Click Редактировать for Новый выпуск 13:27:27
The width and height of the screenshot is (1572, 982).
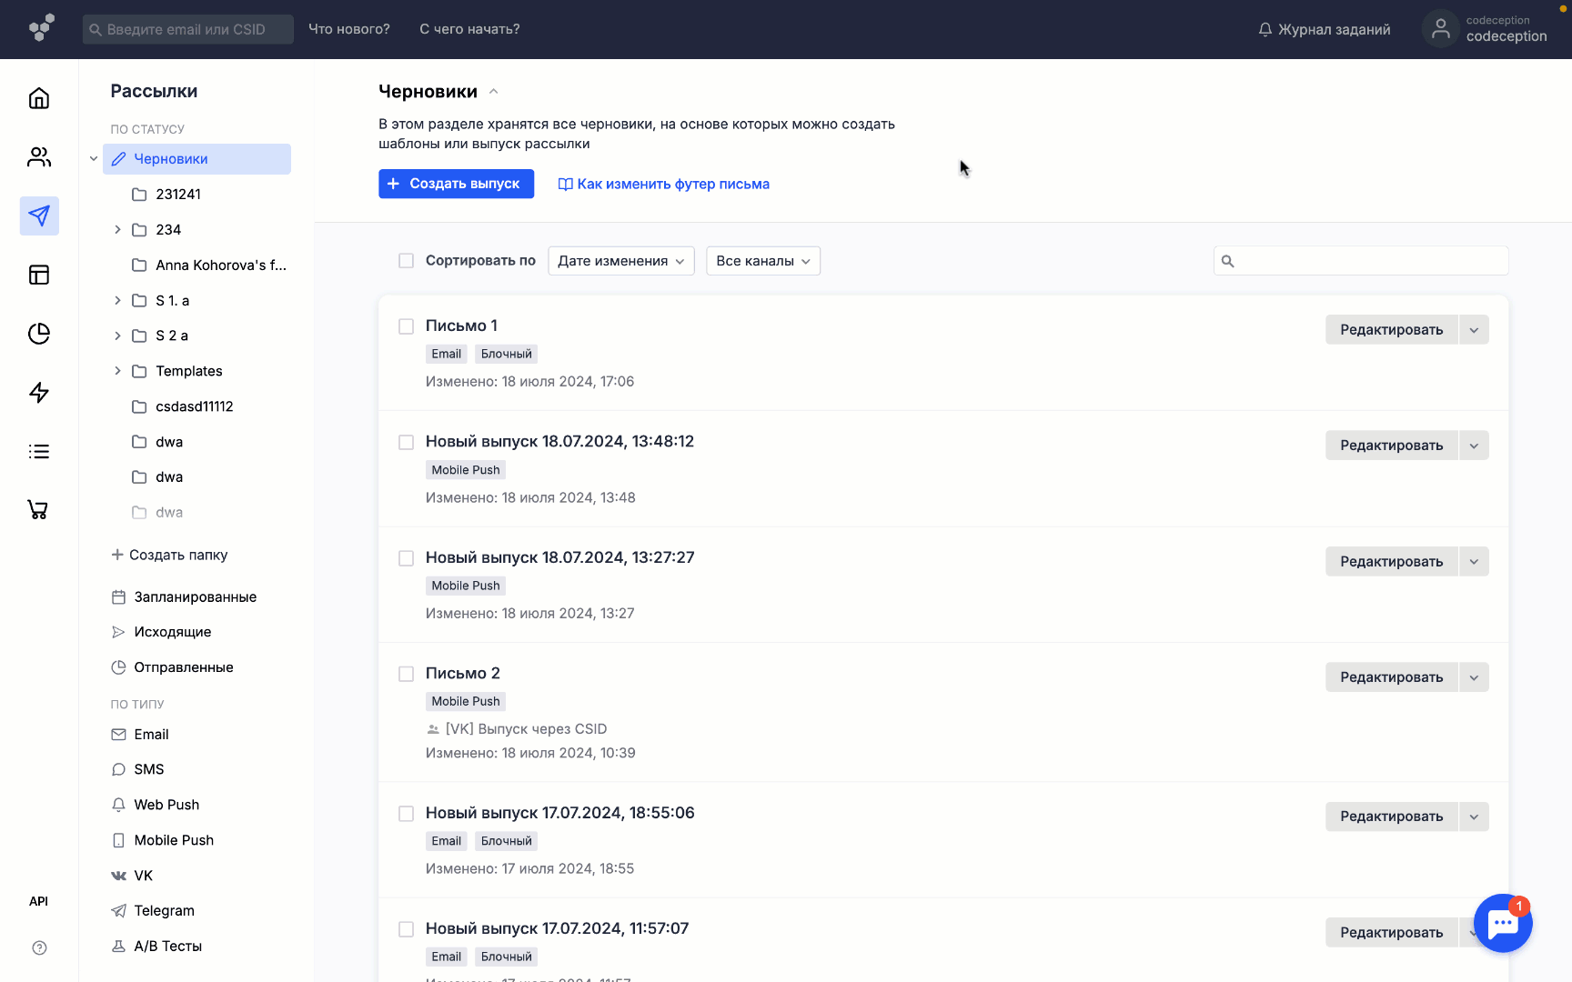click(1391, 562)
